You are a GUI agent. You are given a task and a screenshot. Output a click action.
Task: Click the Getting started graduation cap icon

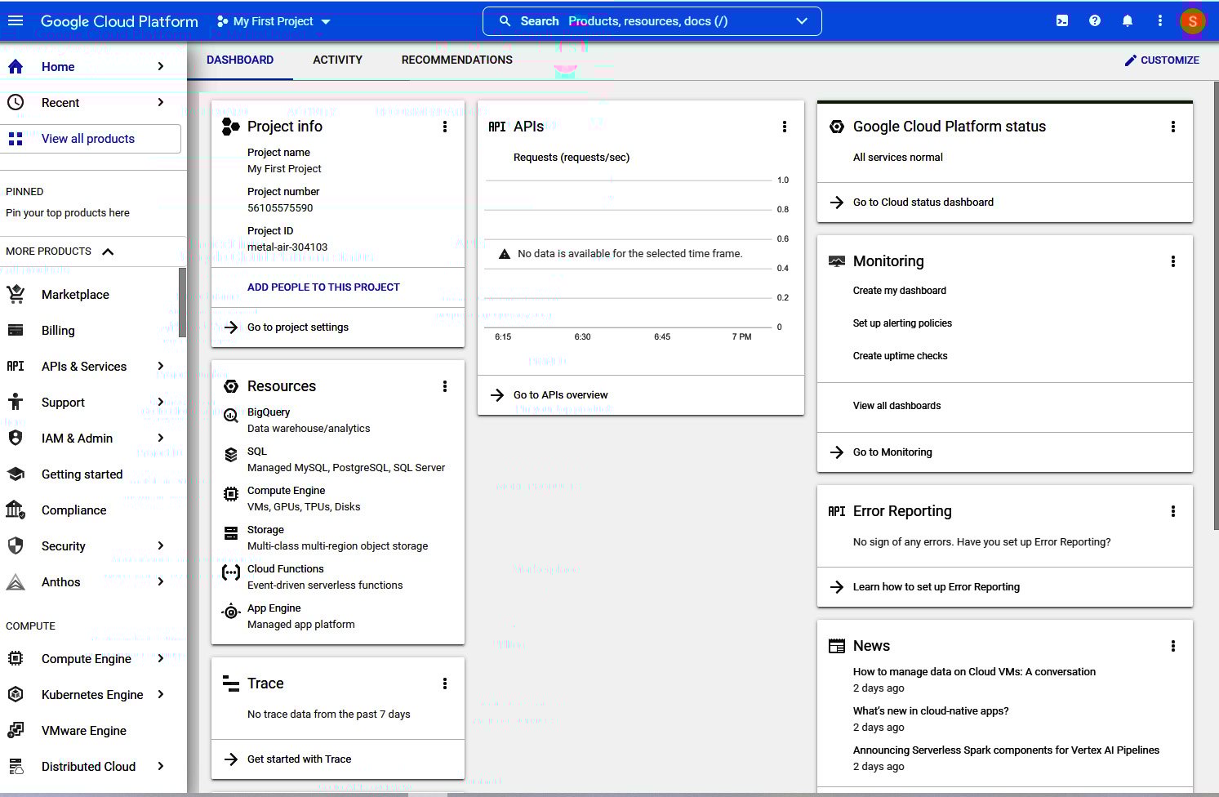(x=16, y=474)
